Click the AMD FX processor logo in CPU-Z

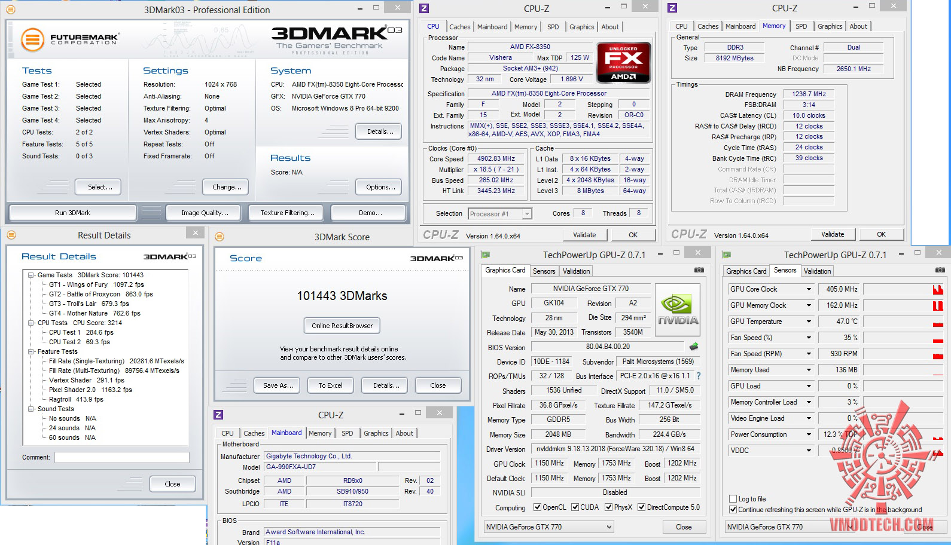click(623, 62)
